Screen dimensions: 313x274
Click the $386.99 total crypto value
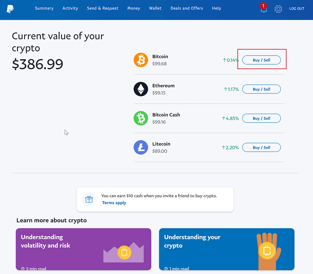click(38, 64)
